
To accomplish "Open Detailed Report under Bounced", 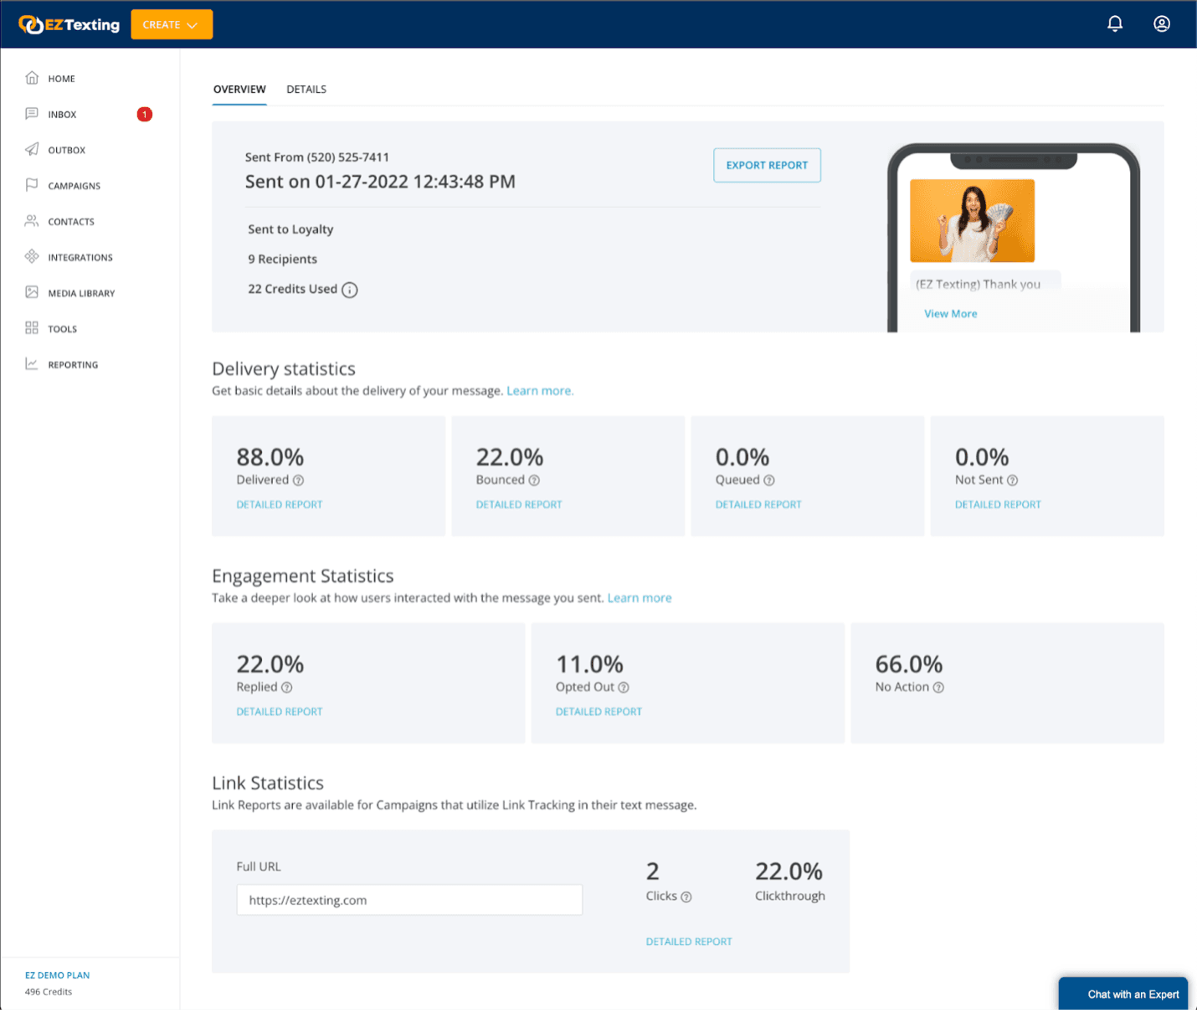I will [519, 505].
